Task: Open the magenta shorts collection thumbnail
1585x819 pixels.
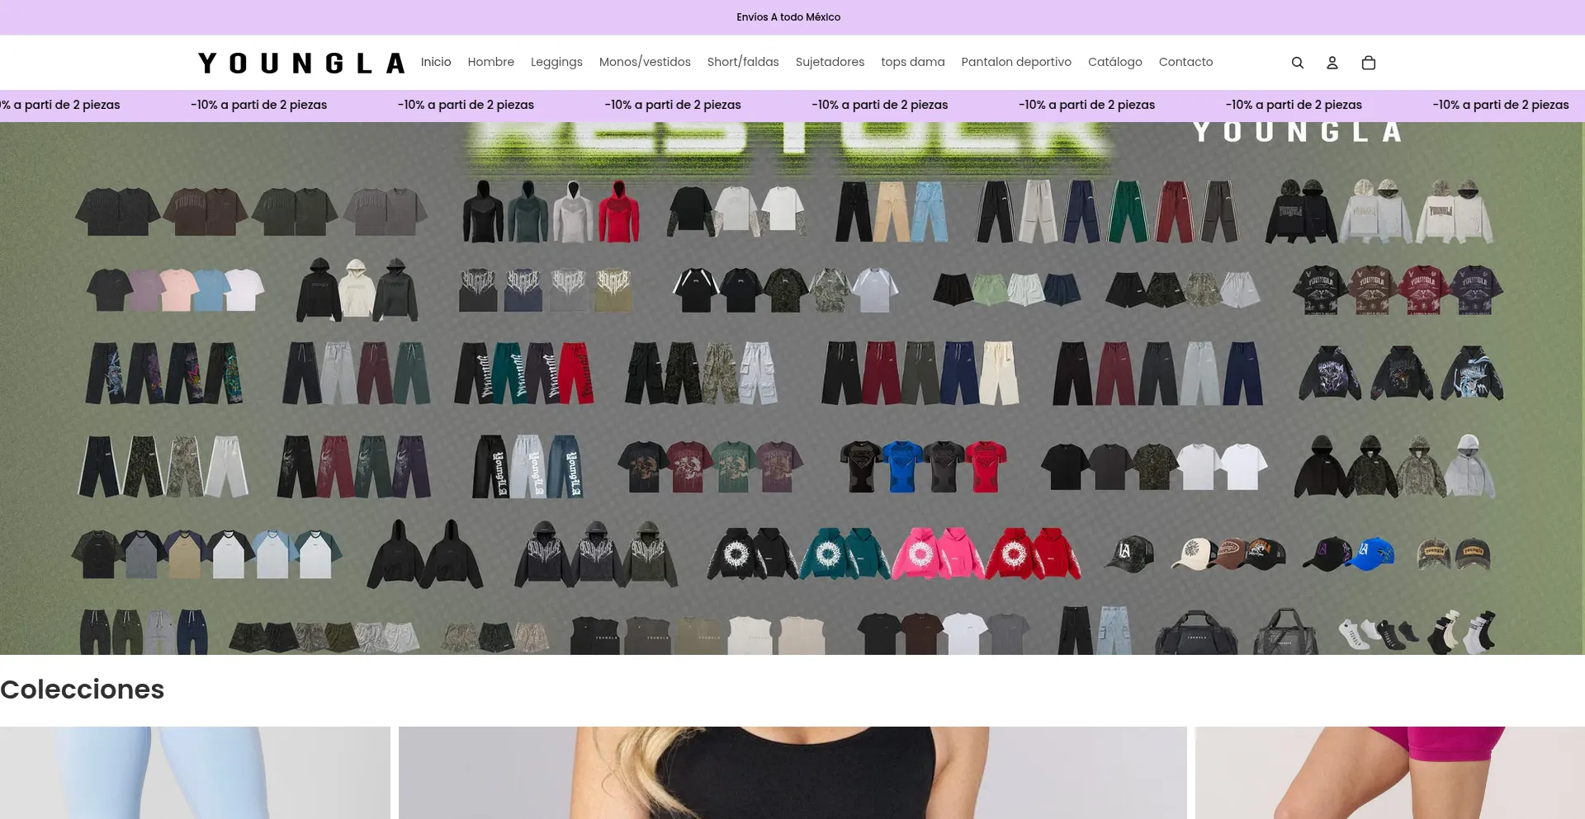Action: (1389, 772)
